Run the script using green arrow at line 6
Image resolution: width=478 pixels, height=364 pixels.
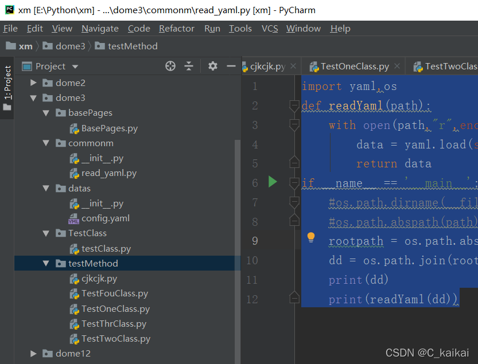[273, 182]
